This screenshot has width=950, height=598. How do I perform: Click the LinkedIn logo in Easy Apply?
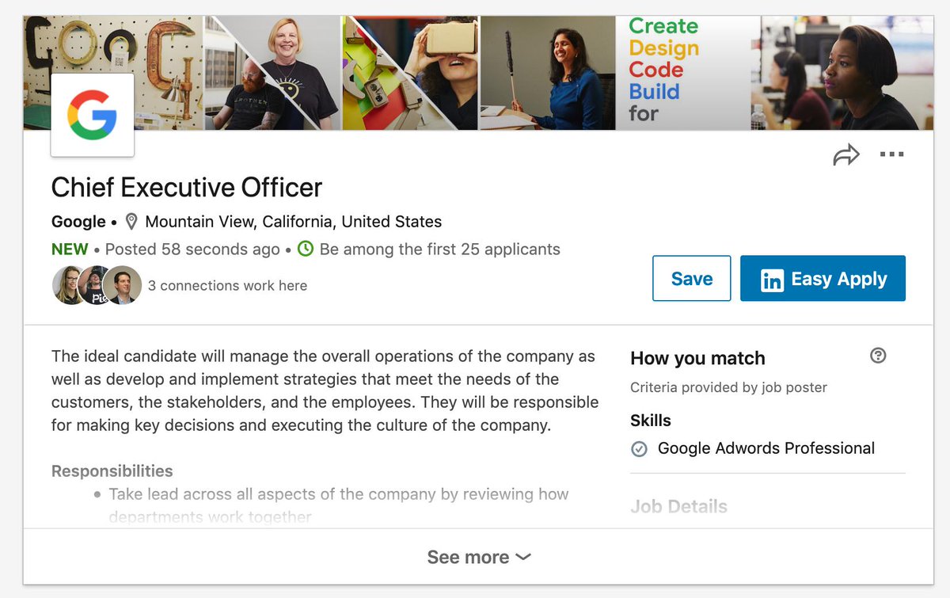point(772,280)
